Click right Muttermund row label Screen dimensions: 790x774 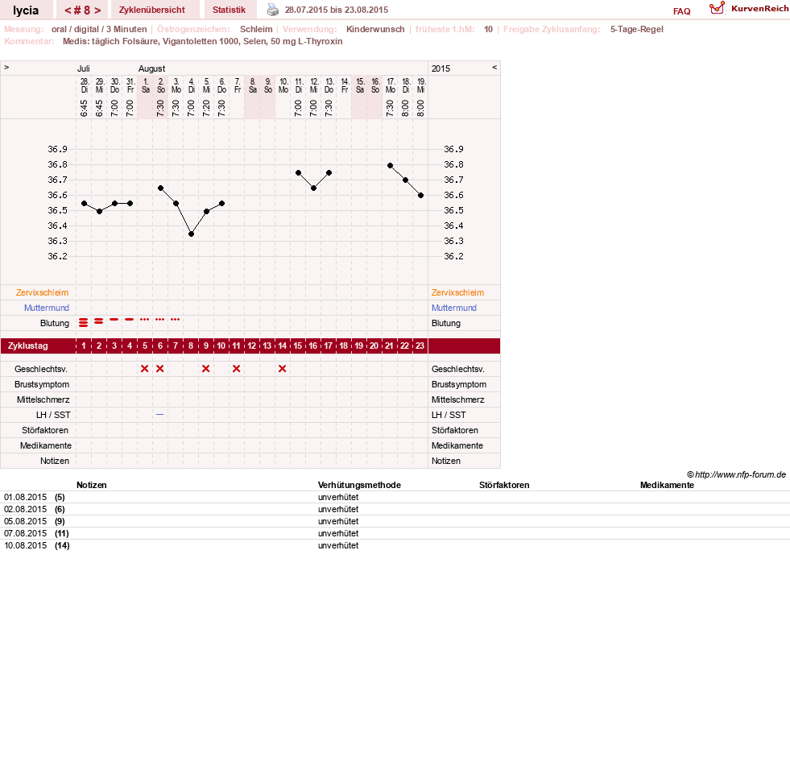[453, 308]
